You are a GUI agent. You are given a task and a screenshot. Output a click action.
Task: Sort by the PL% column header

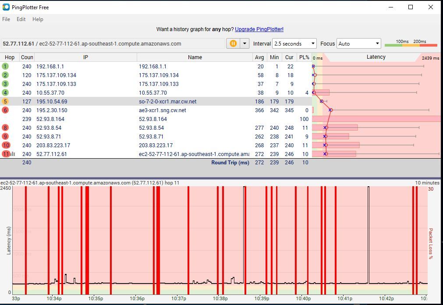[304, 57]
